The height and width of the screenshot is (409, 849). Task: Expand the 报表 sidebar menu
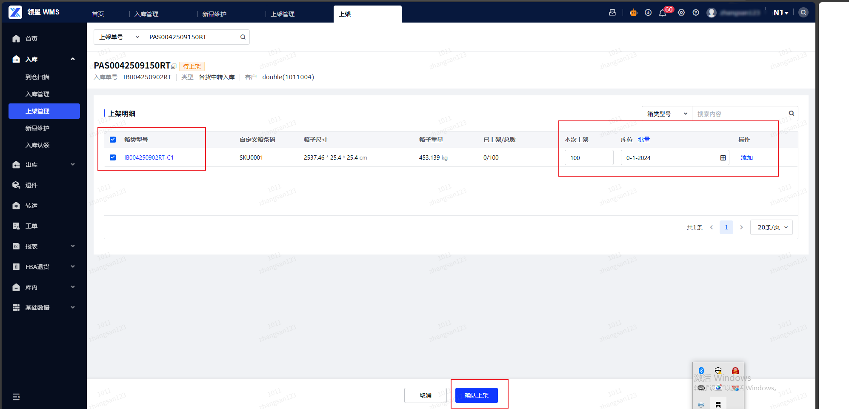(x=73, y=246)
